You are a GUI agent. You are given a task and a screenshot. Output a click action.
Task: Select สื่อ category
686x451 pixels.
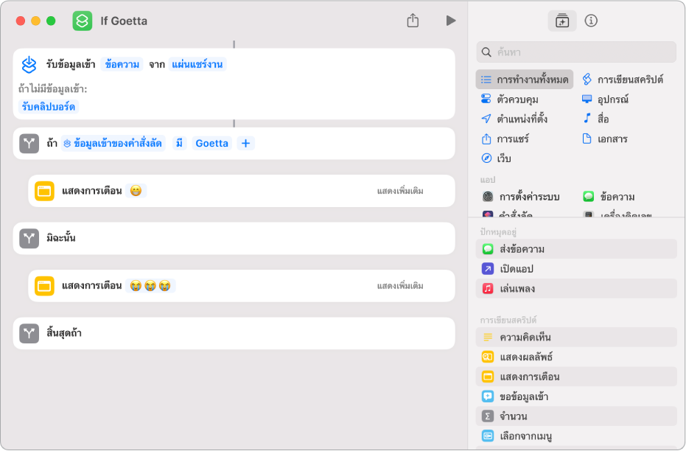(595, 119)
